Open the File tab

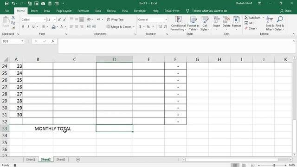pyautogui.click(x=6, y=11)
